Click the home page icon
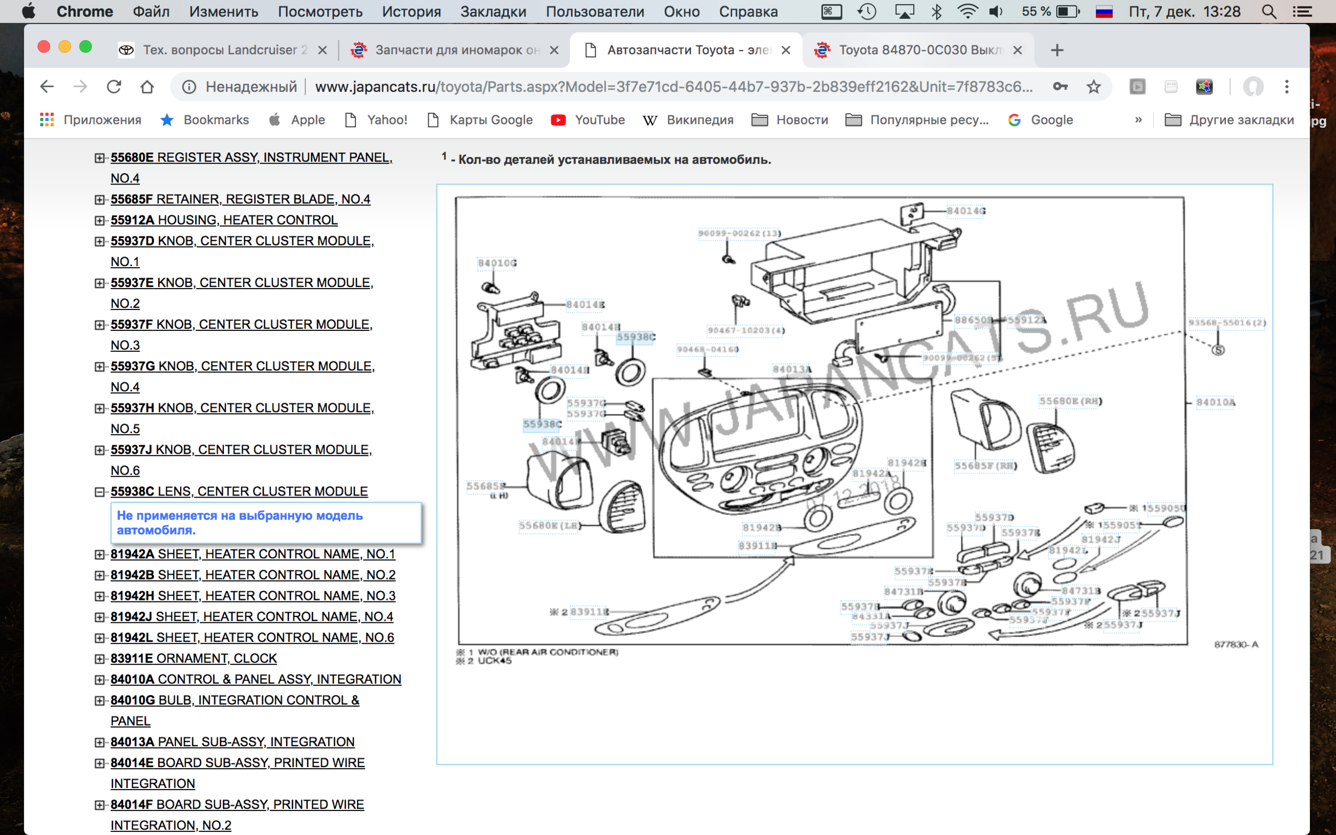 (x=147, y=87)
